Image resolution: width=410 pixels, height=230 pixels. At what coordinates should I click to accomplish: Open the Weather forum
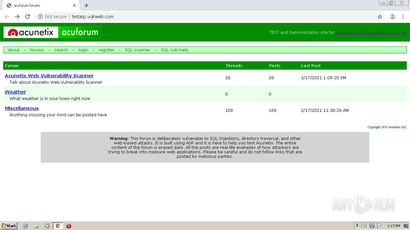pyautogui.click(x=15, y=92)
